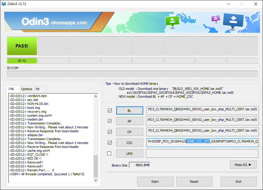Image resolution: width=263 pixels, height=190 pixels.
Task: Click the CSC file path field
Action: (202, 142)
